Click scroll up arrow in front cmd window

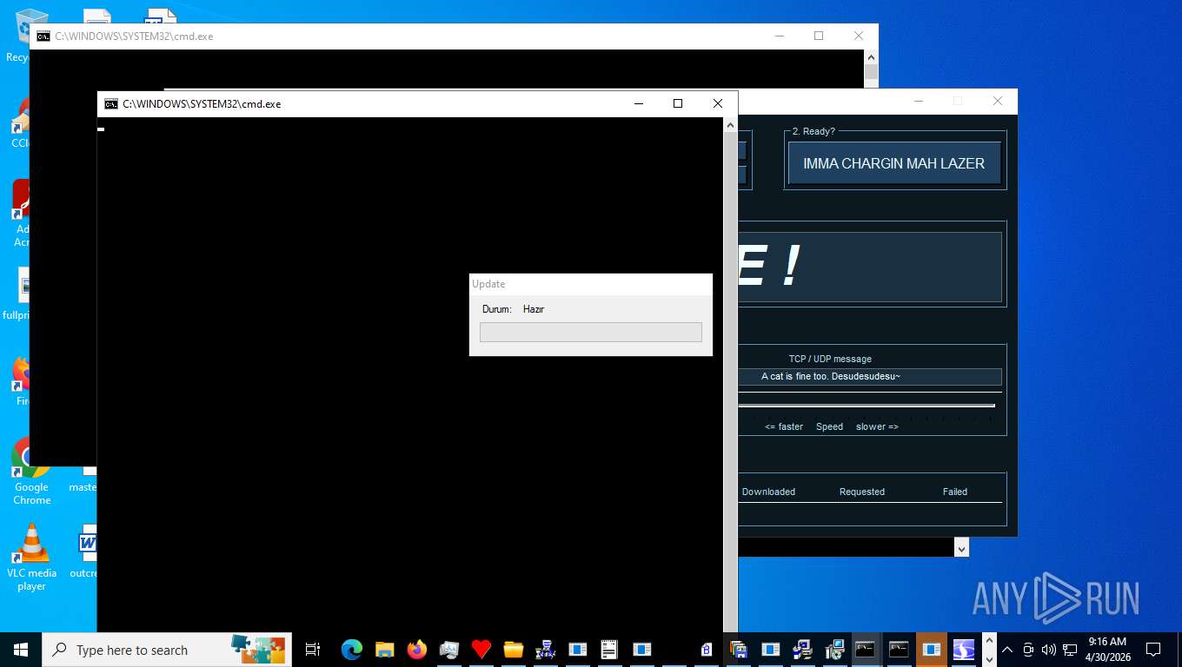point(730,125)
